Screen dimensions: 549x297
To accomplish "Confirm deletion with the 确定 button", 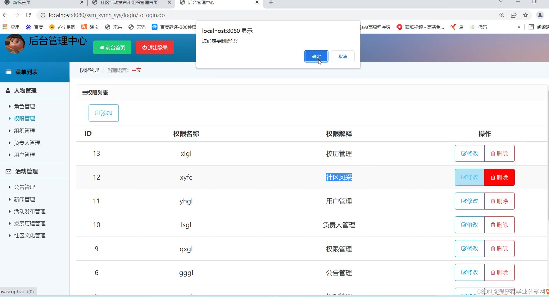I will point(316,56).
